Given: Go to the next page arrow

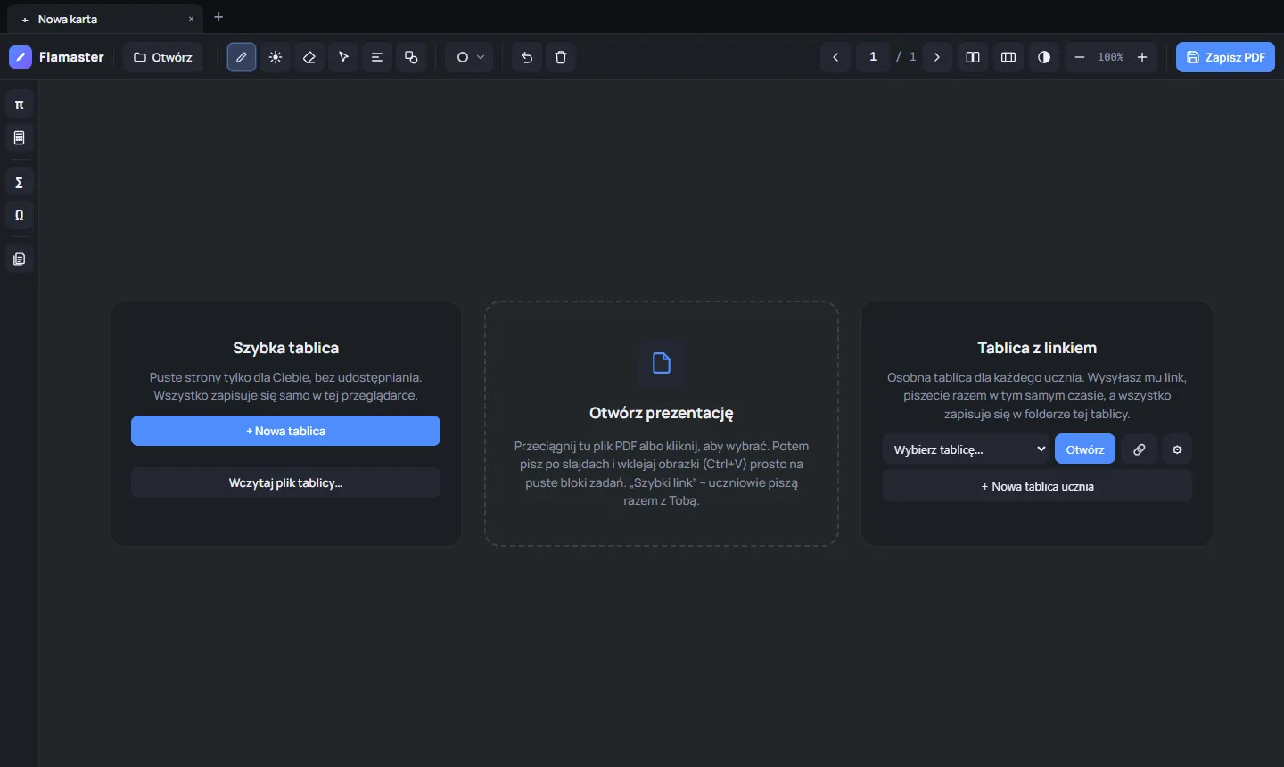Looking at the screenshot, I should coord(937,57).
